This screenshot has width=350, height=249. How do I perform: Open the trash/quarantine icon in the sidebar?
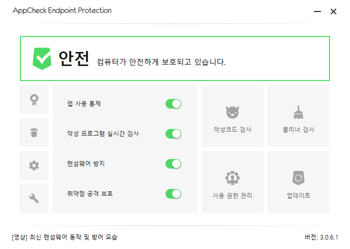pyautogui.click(x=34, y=132)
